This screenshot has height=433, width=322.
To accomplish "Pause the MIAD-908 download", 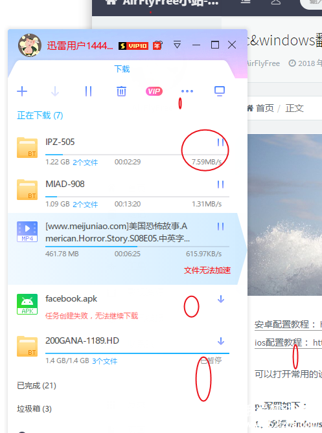I will [x=220, y=184].
